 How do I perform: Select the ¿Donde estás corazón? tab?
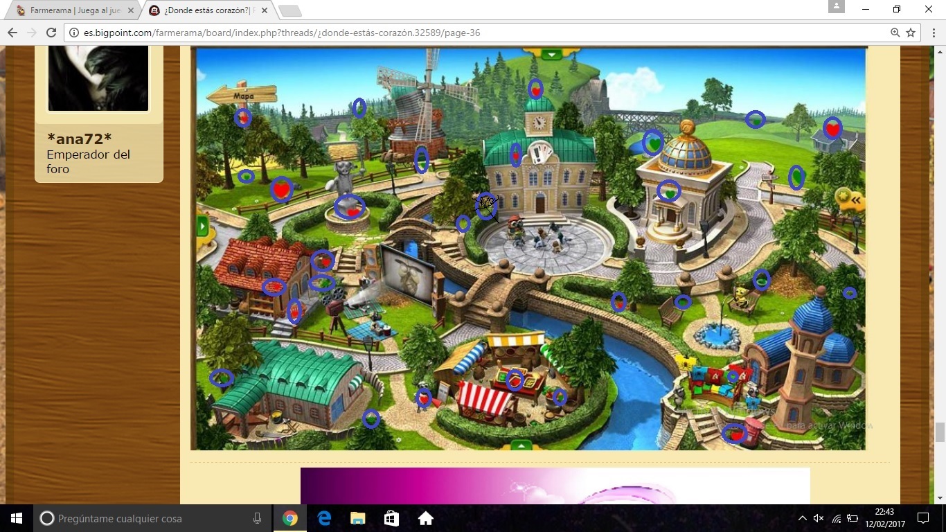click(x=208, y=10)
